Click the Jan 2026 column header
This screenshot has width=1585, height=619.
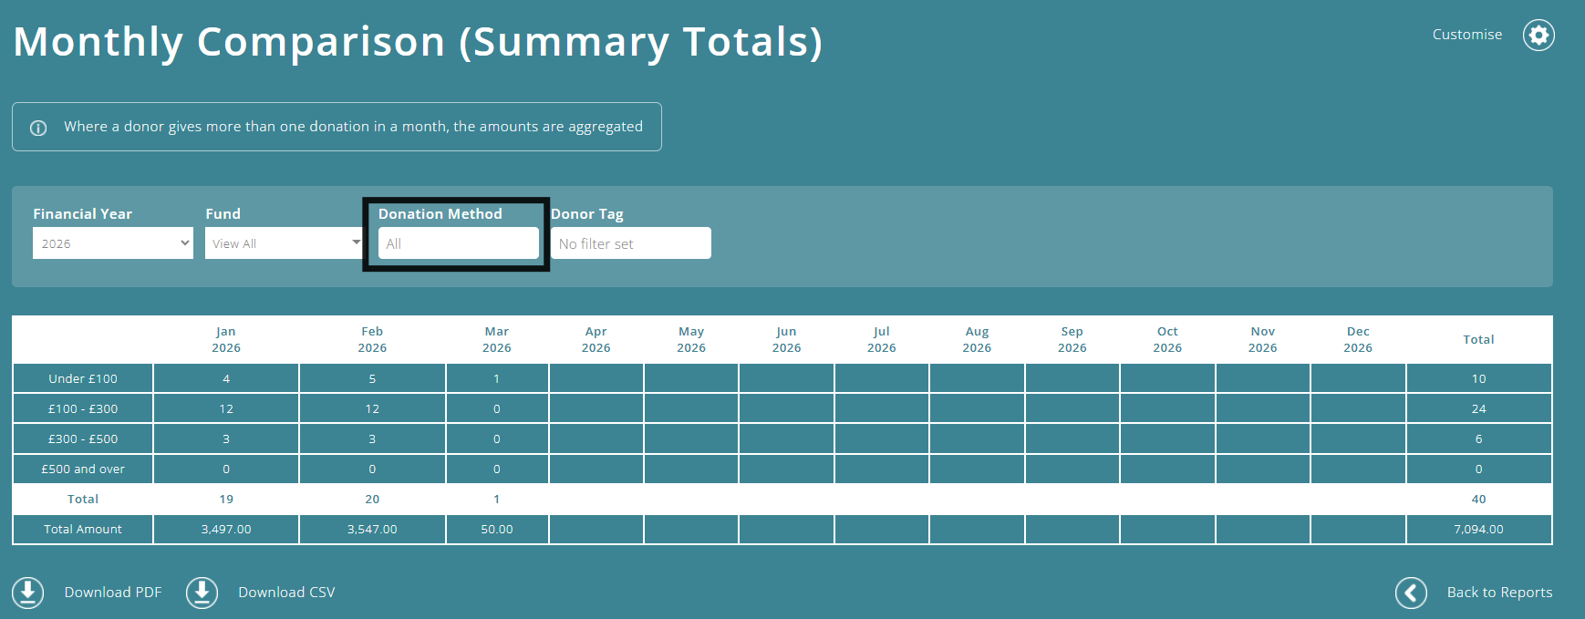coord(226,339)
